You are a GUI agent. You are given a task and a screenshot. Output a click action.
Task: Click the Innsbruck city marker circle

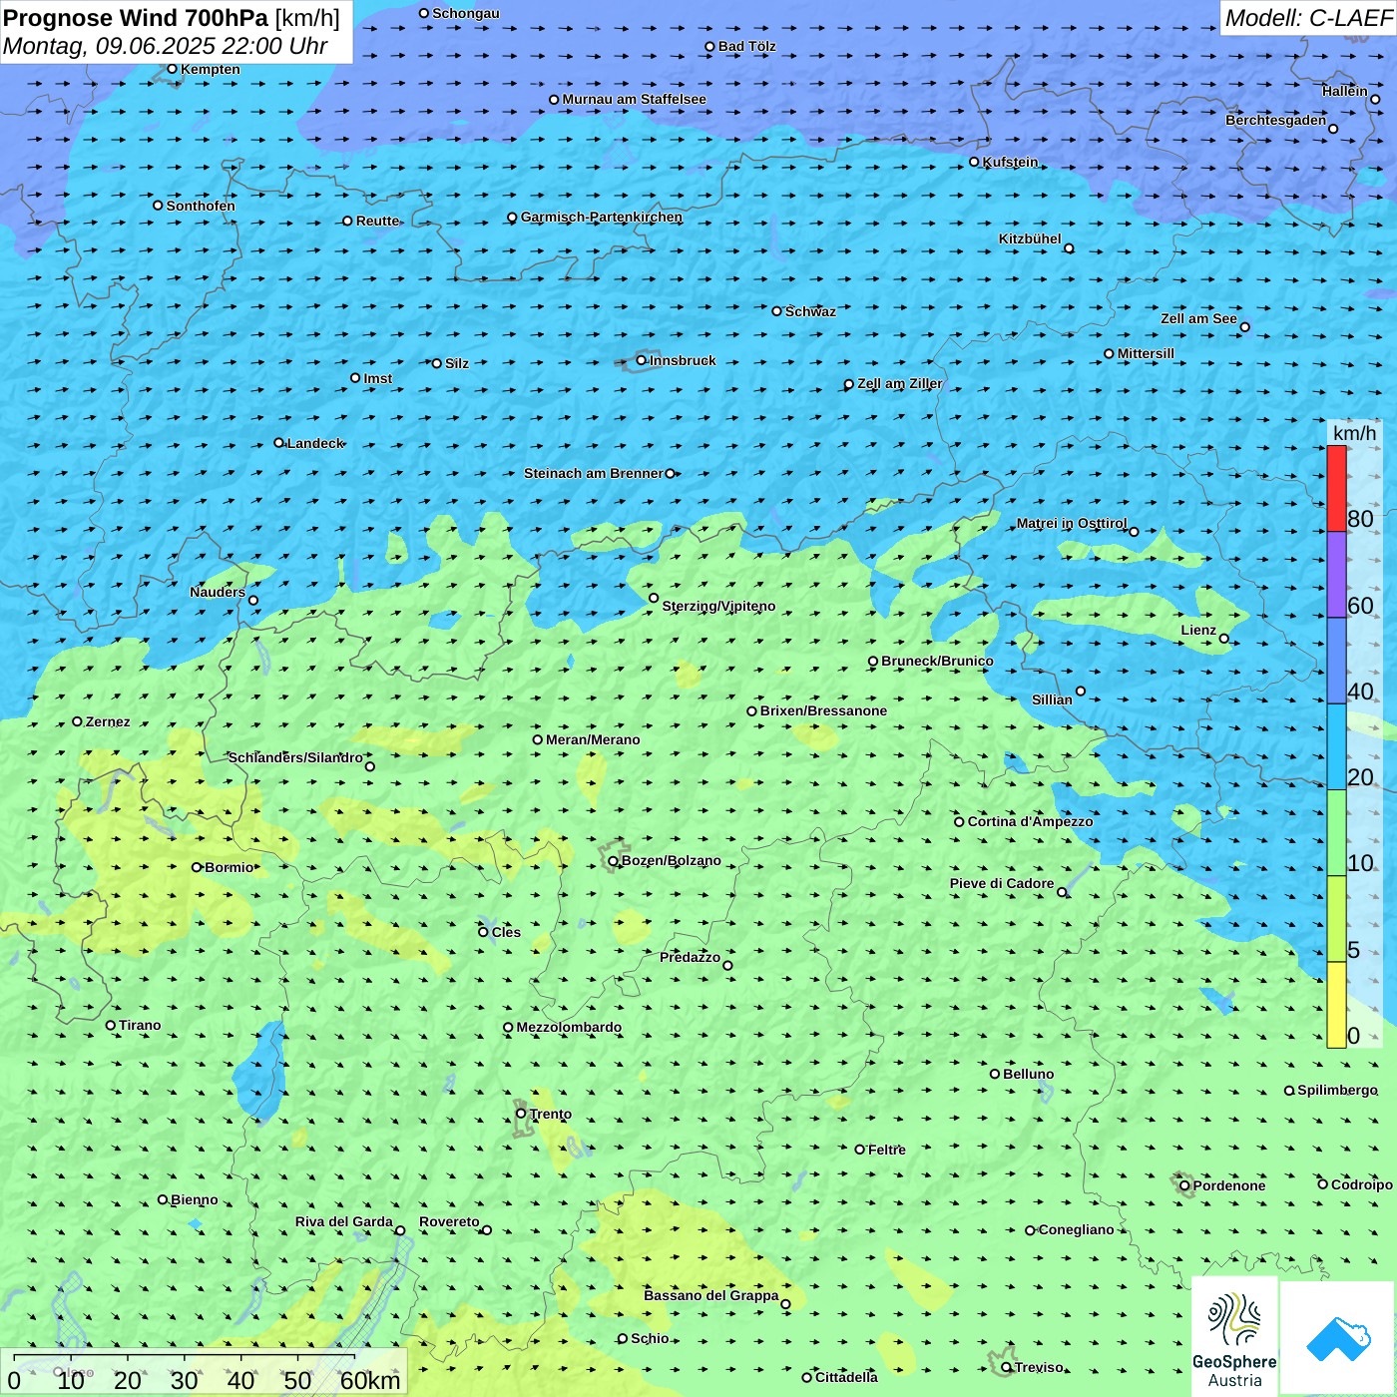tap(642, 360)
